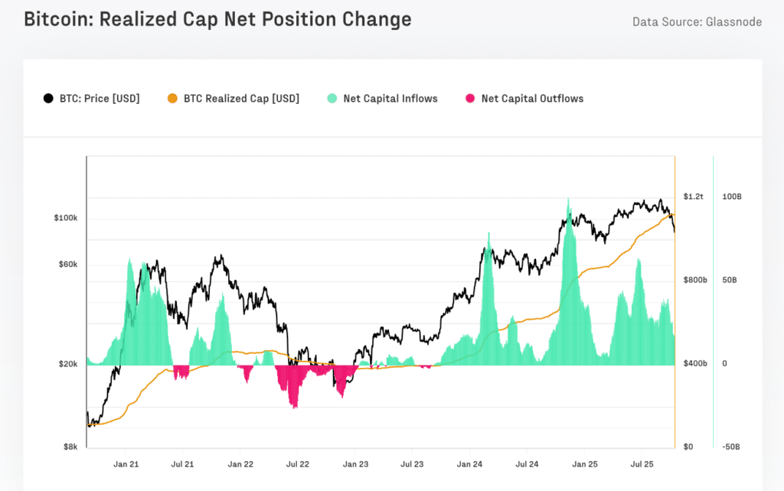This screenshot has height=491, width=784.
Task: Click the Data Source: Glassnode text
Action: tap(697, 21)
